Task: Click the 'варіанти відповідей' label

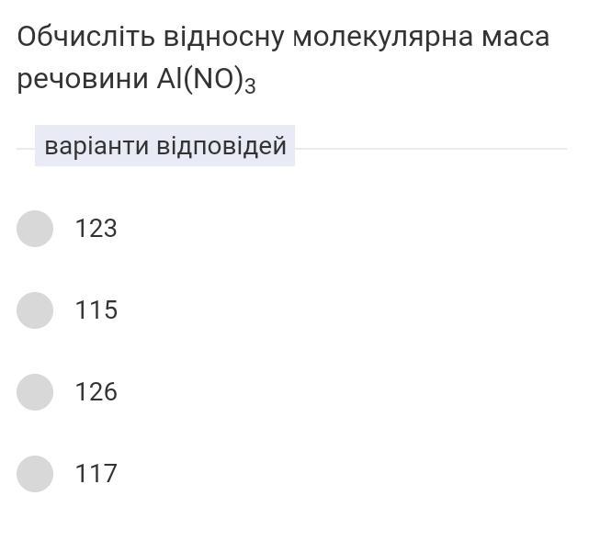Action: [x=164, y=146]
